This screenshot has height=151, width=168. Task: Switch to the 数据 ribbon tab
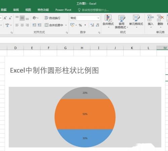pos(4,10)
